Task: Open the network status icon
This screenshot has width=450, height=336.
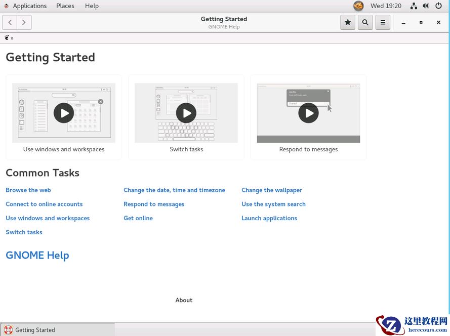Action: 414,6
